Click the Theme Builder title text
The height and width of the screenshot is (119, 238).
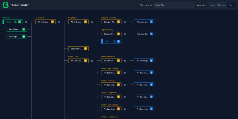pos(19,5)
